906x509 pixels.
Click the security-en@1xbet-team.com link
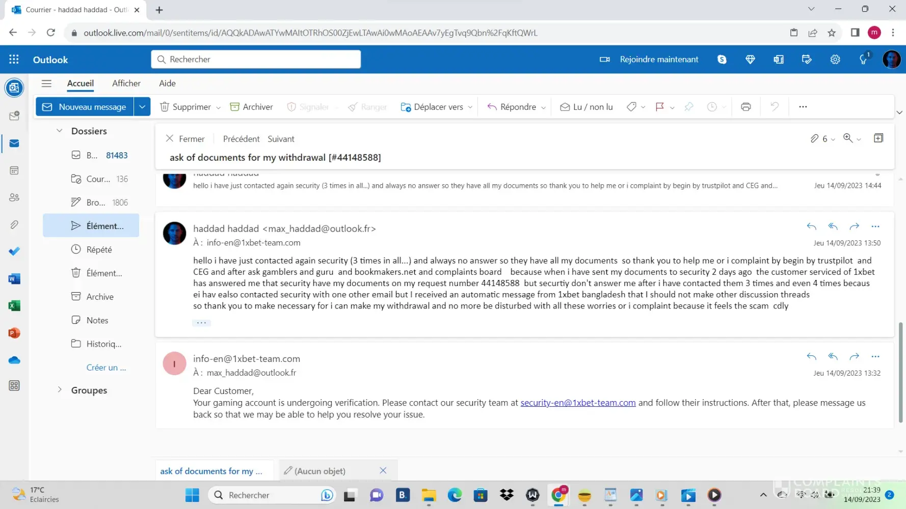point(578,403)
